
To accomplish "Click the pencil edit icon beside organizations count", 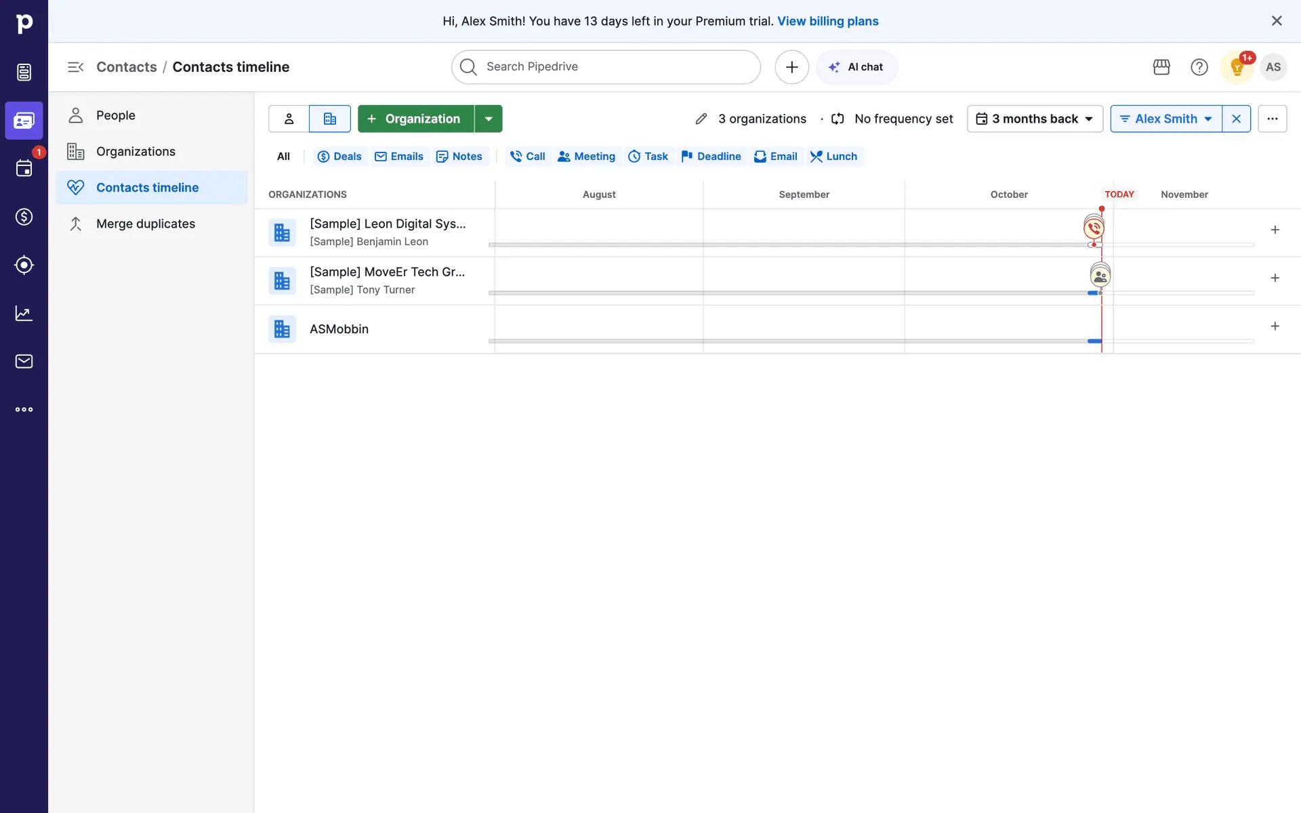I will 701,119.
